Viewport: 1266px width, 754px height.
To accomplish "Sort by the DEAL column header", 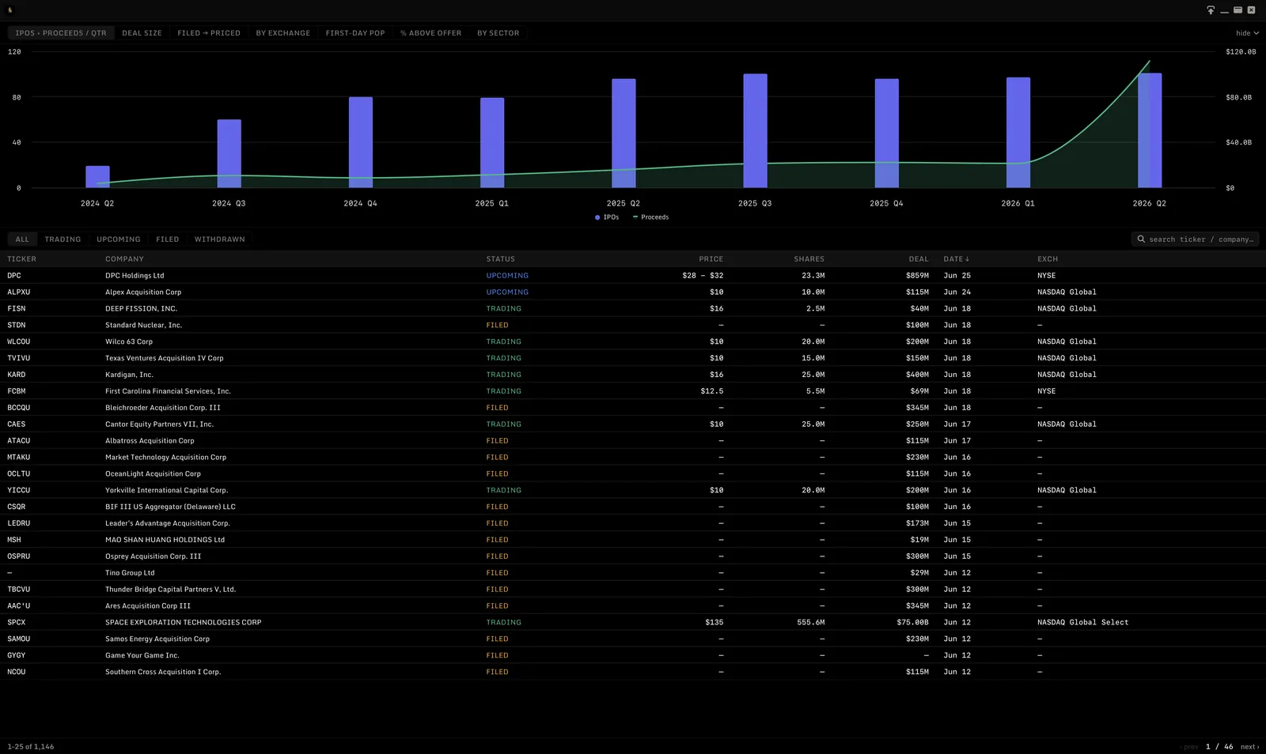I will point(919,259).
